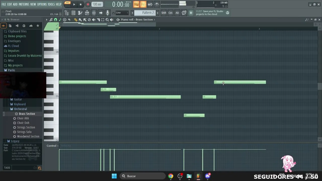The height and width of the screenshot is (181, 322).
Task: Toggle the Ctrl modifier key button
Action: click(171, 13)
